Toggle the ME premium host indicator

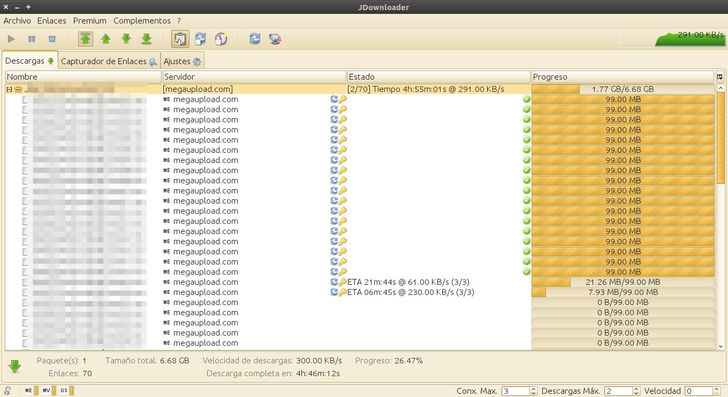(x=32, y=391)
